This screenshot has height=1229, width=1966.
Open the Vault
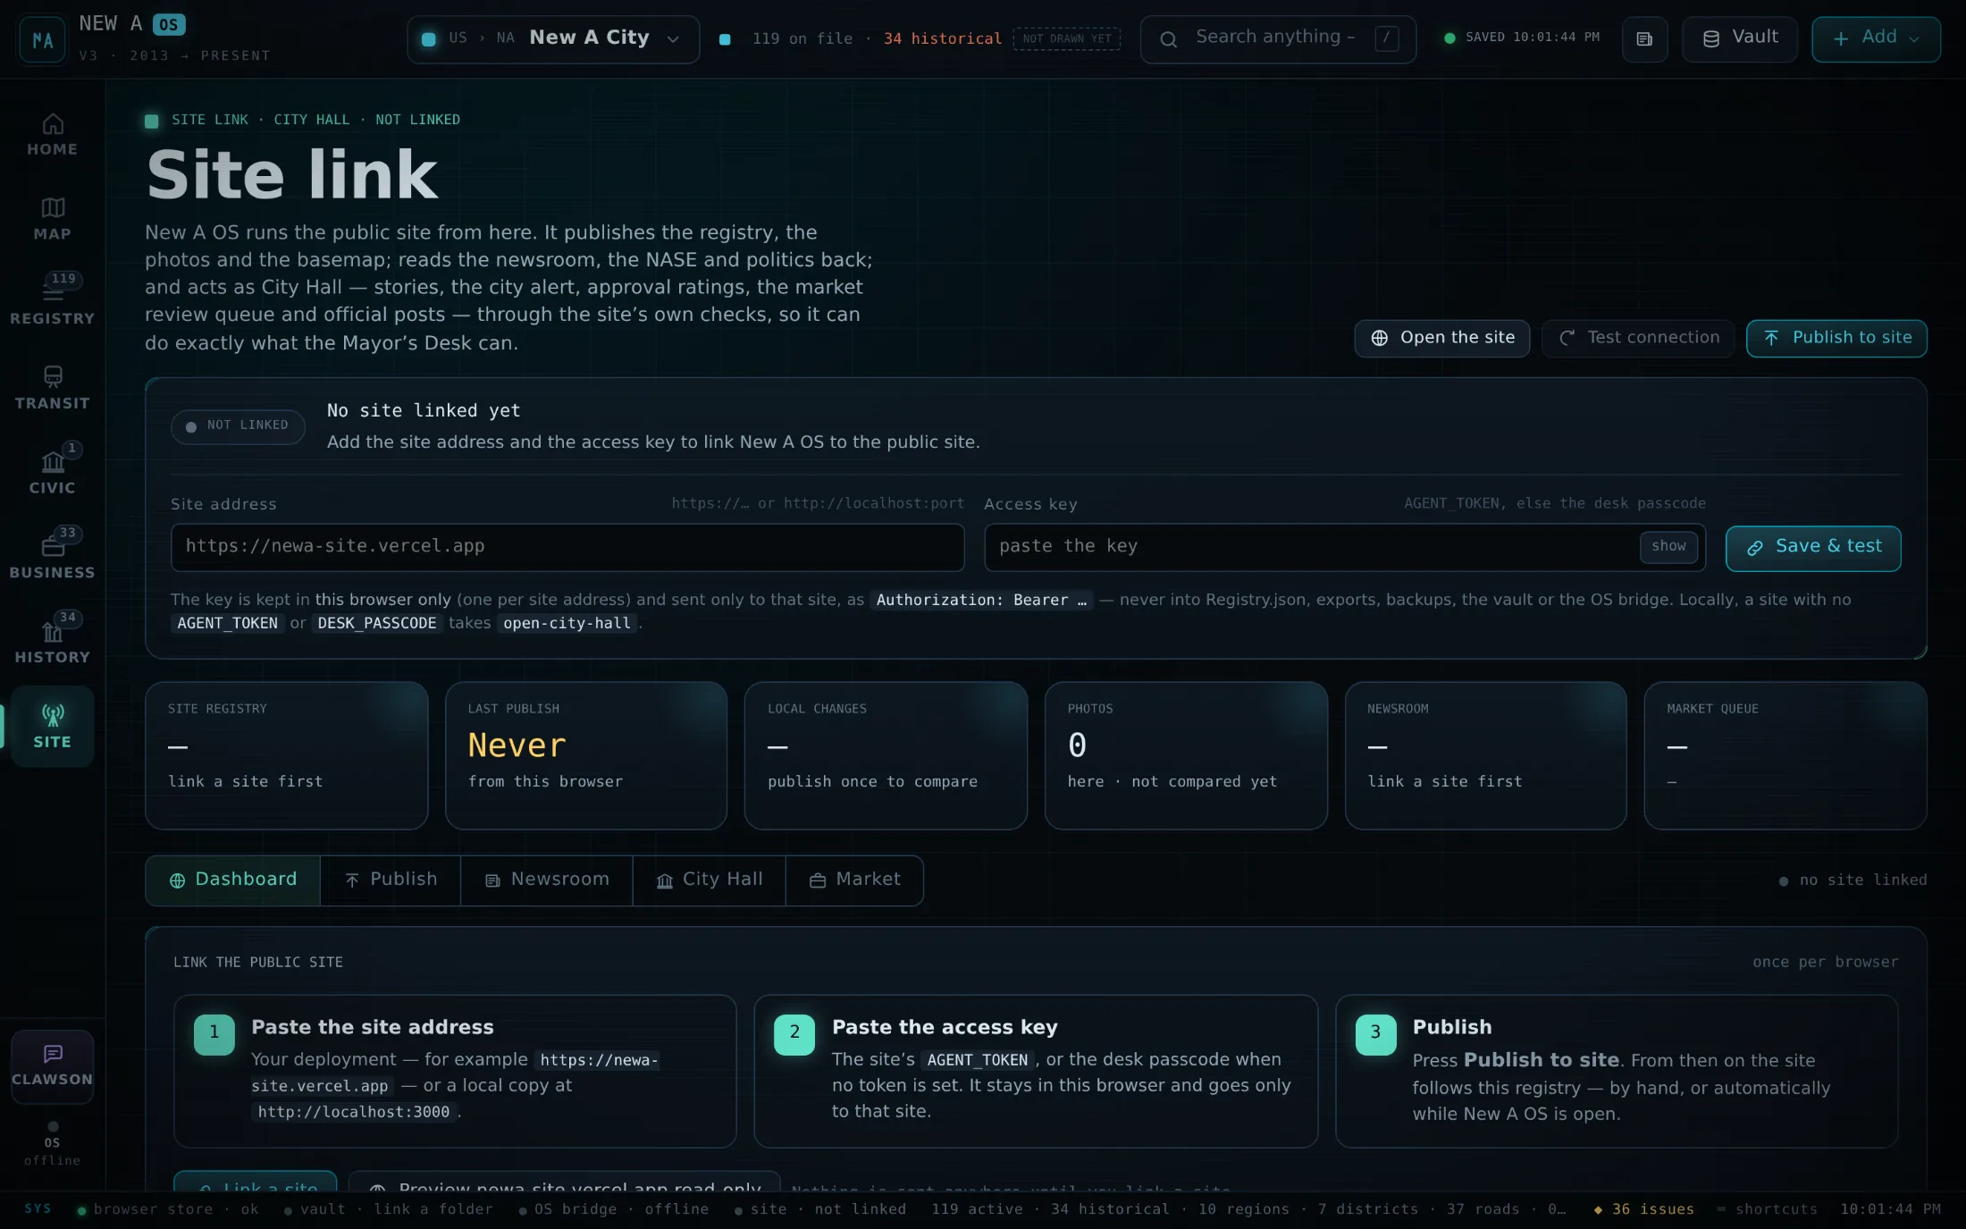pyautogui.click(x=1739, y=38)
